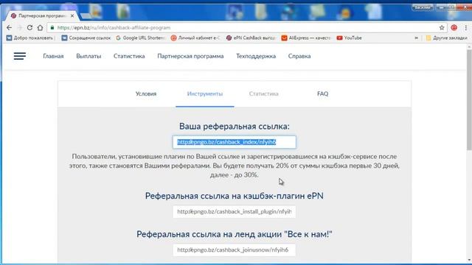Open Chrome three-dot menu
This screenshot has height=265, width=472.
tap(465, 28)
